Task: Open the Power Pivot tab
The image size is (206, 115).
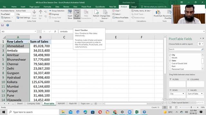Action: (x=86, y=7)
